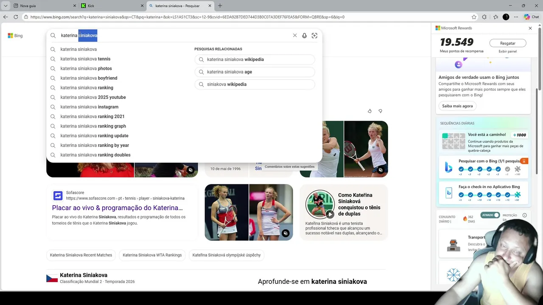The height and width of the screenshot is (305, 543).
Task: Click the Sofascore site icon
Action: pyautogui.click(x=58, y=196)
